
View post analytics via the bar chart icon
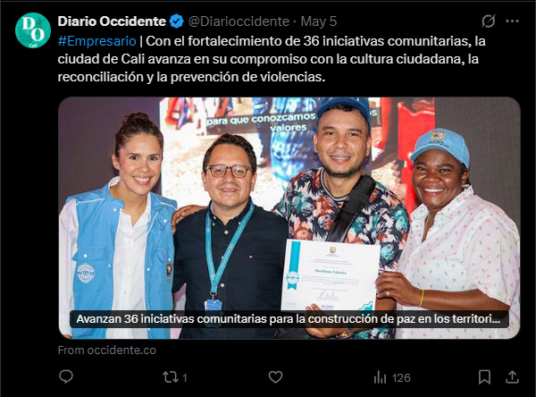coord(380,378)
